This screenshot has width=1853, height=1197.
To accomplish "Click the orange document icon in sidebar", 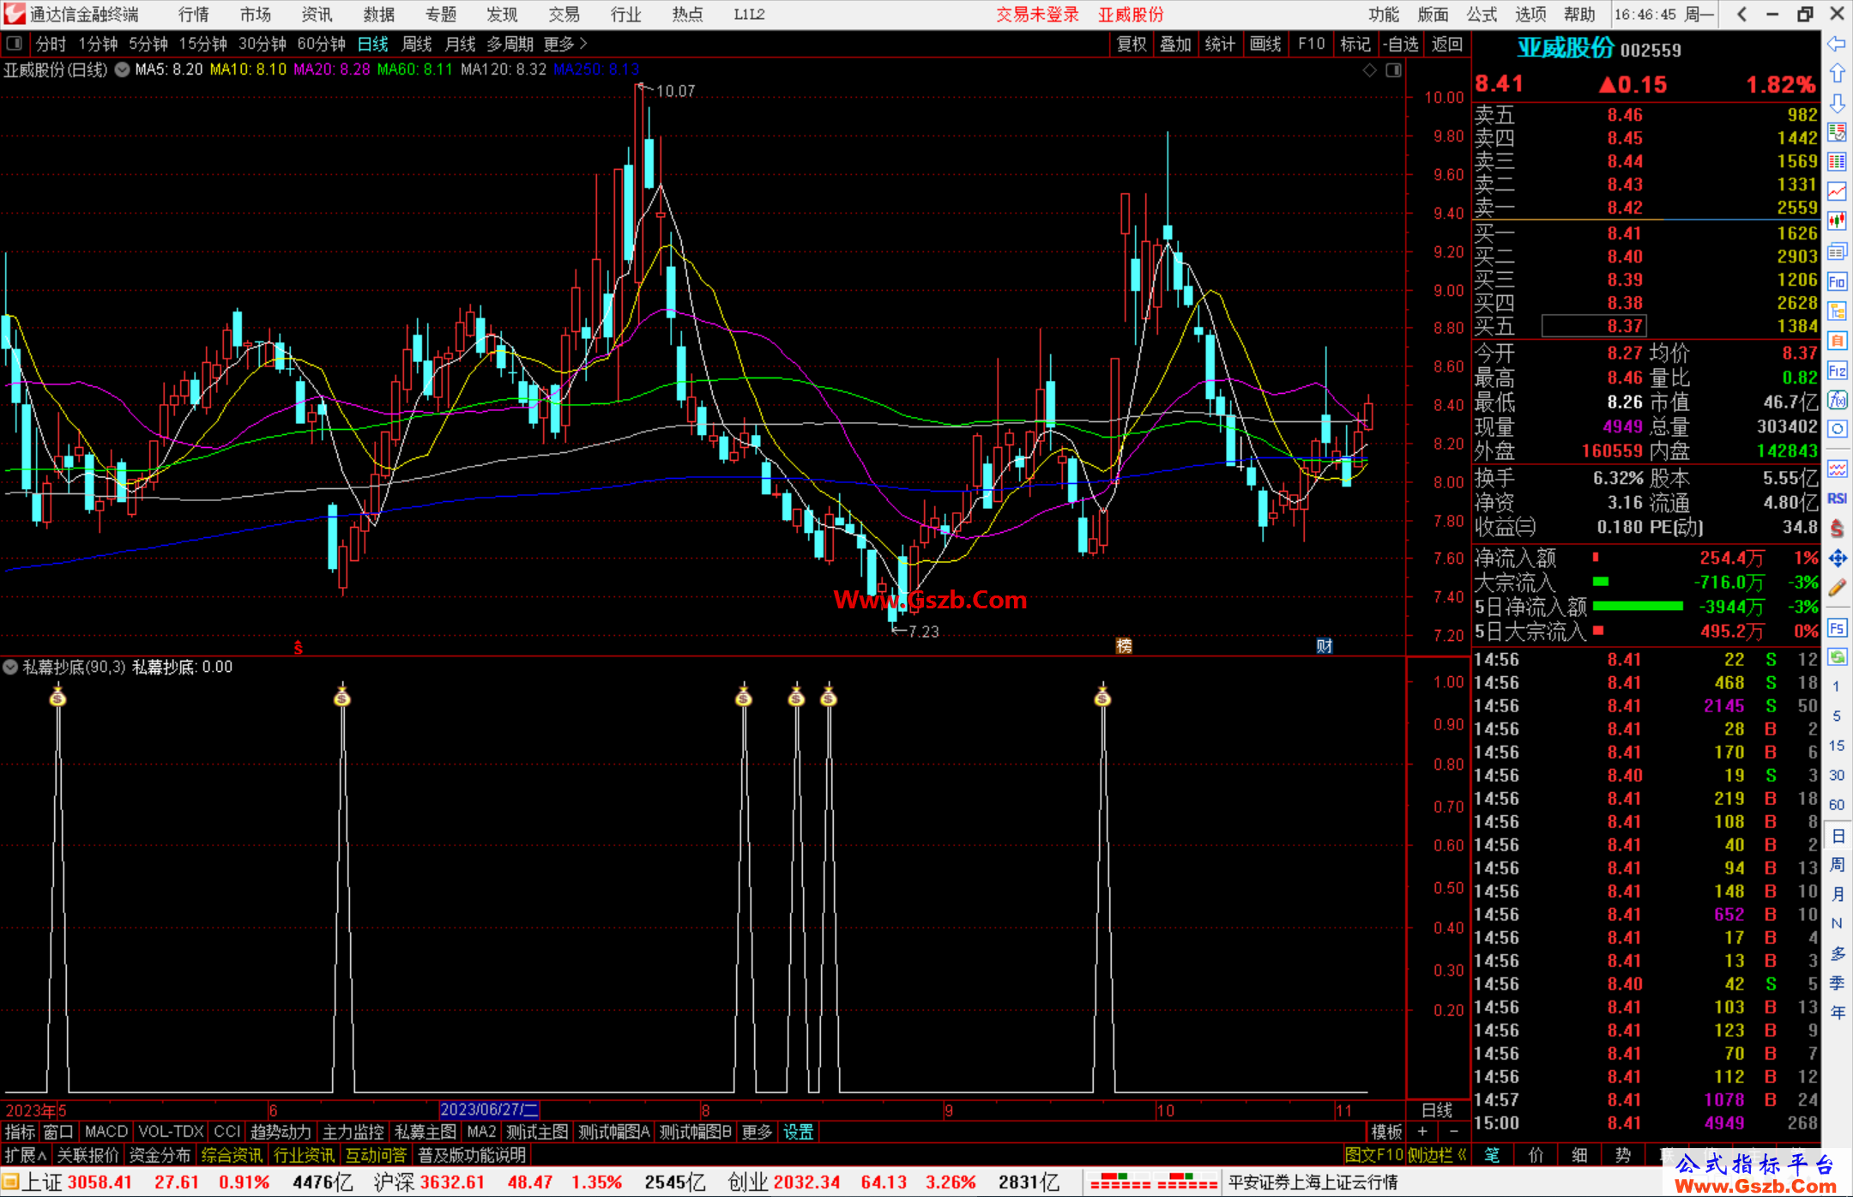I will tap(1837, 341).
